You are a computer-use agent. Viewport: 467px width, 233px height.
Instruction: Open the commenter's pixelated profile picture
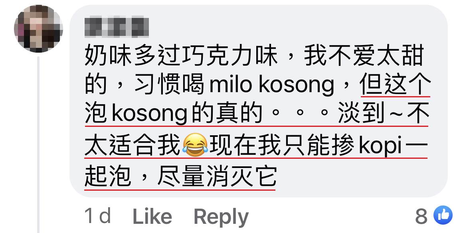tap(38, 29)
